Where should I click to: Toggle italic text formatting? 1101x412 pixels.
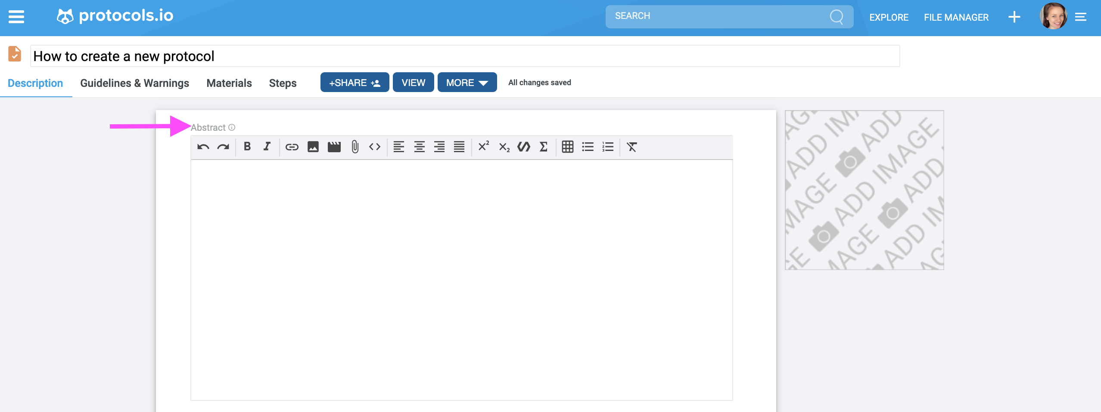click(x=266, y=147)
